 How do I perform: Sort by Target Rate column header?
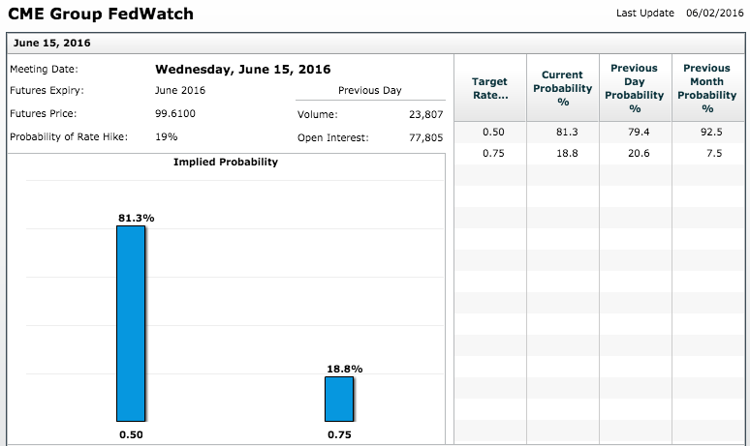coord(489,88)
